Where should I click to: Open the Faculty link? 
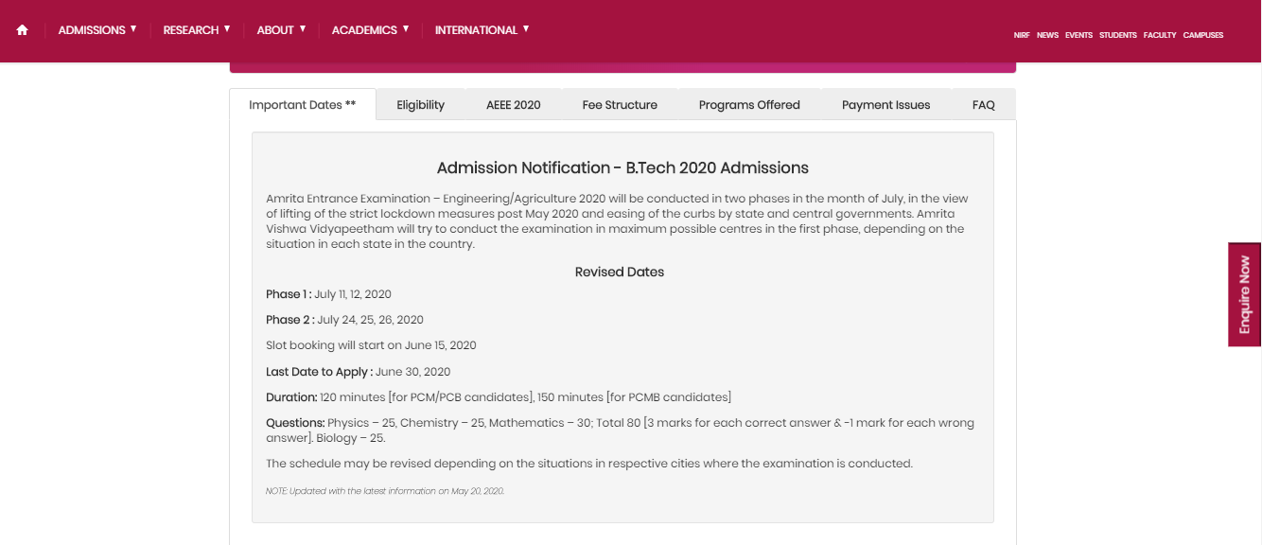1159,35
